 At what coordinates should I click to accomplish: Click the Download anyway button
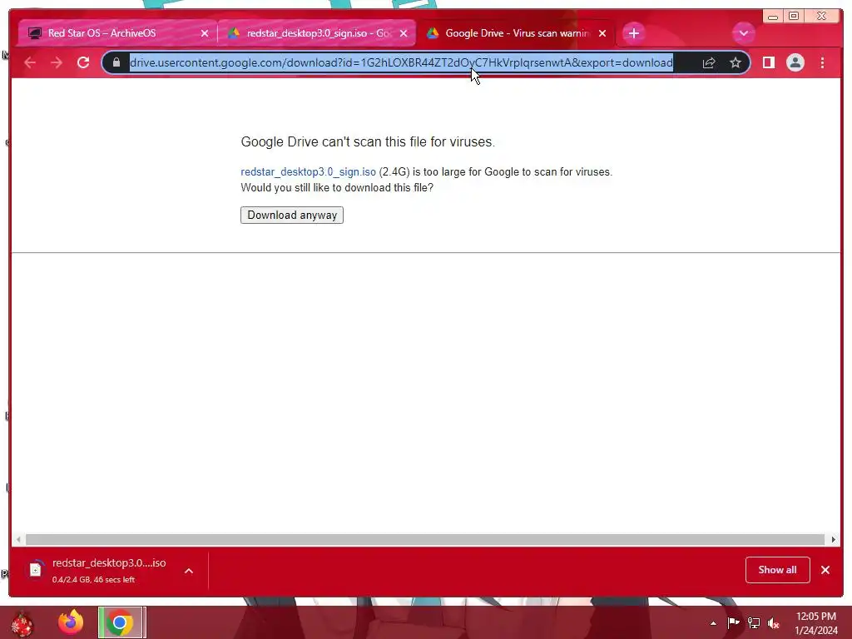click(292, 215)
